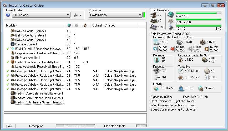
Task: Toggle the 50MN Quad LiF Microwarpdrive active checkmark
Action: [8, 49]
